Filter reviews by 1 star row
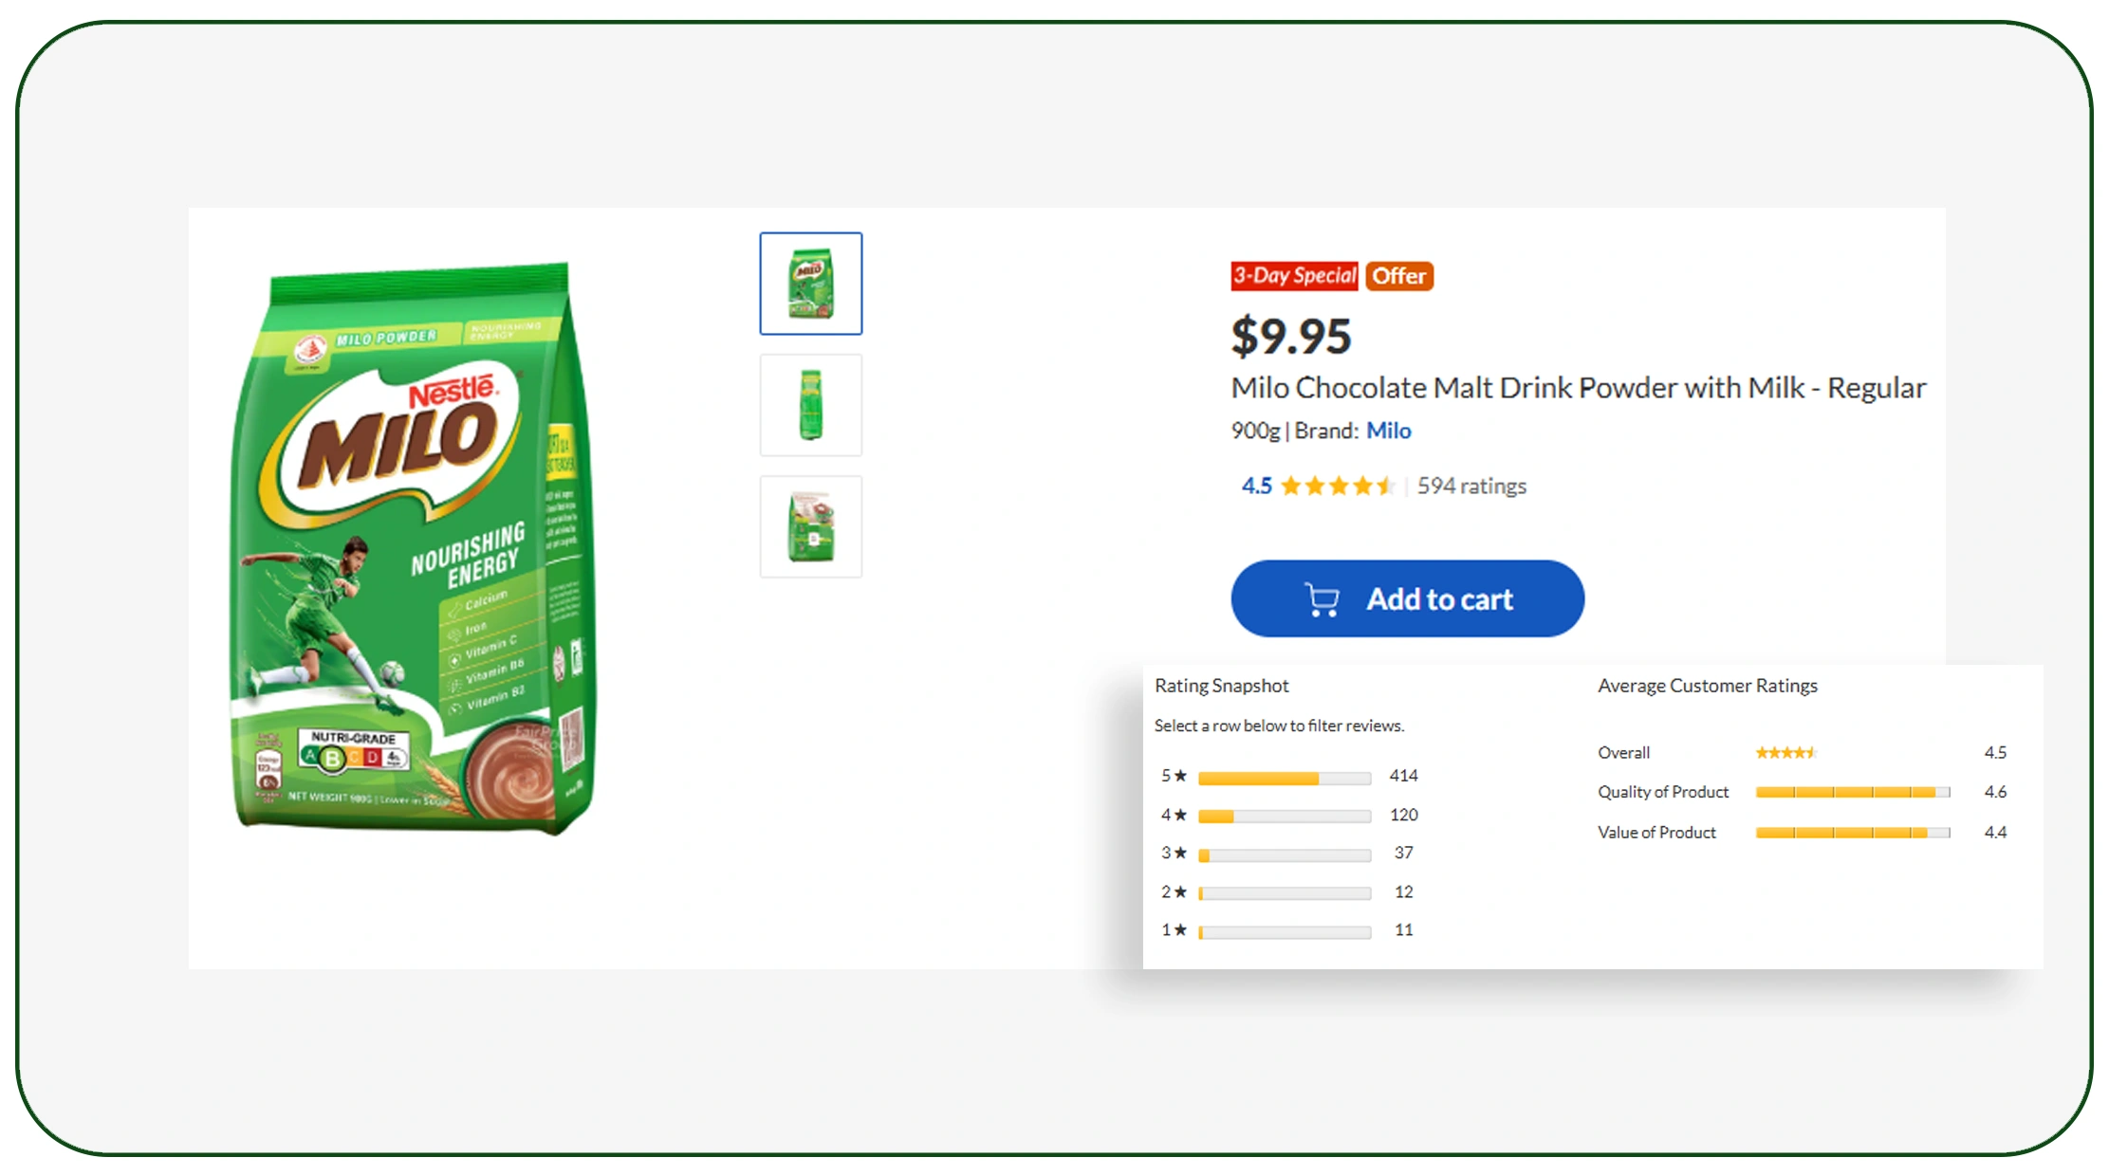 click(x=1285, y=931)
